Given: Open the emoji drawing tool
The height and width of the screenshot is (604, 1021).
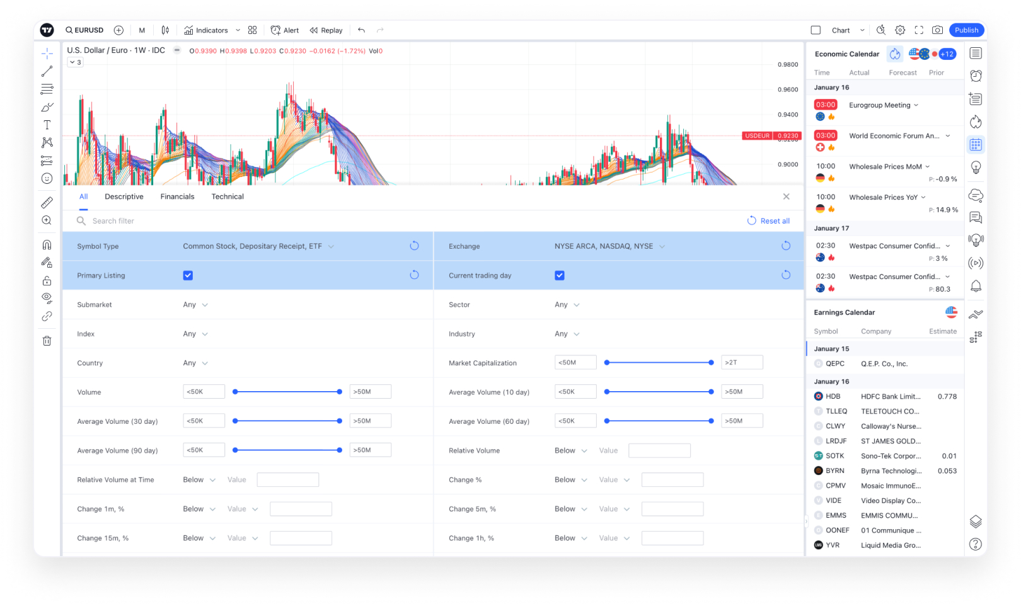Looking at the screenshot, I should tap(46, 178).
